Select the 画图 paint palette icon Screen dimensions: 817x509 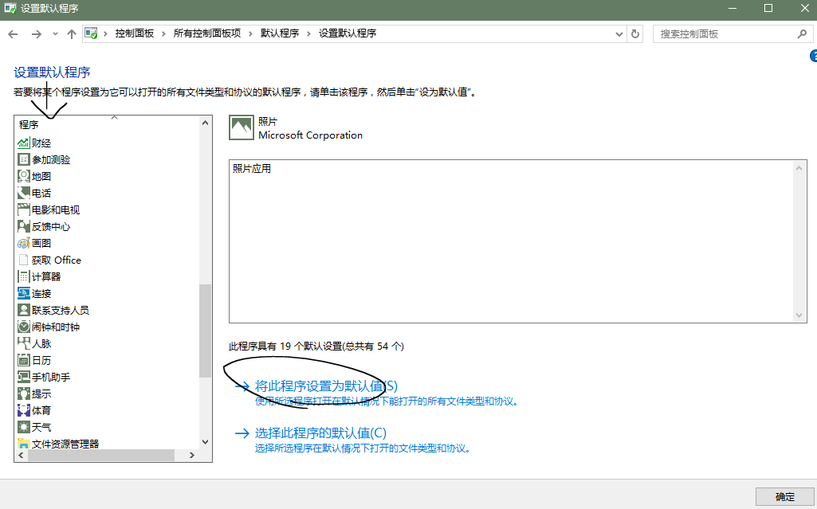pyautogui.click(x=23, y=243)
